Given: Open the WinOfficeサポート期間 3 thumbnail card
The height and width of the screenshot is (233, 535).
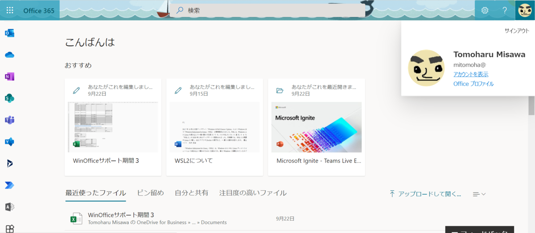Looking at the screenshot, I should pyautogui.click(x=113, y=127).
